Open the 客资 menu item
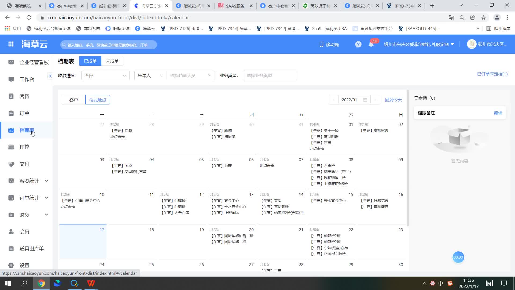 tap(24, 96)
